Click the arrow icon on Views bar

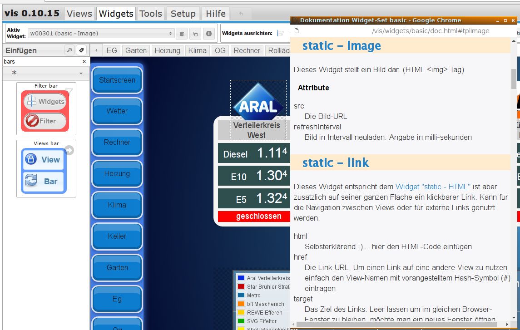pos(69,150)
